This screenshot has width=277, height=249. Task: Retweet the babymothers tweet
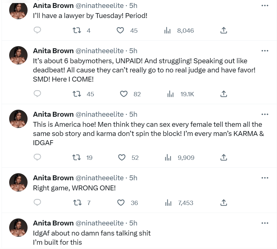(76, 94)
